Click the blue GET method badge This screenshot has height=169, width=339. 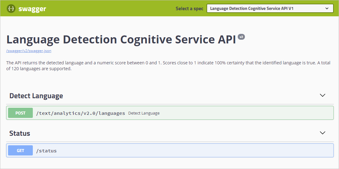(x=20, y=151)
